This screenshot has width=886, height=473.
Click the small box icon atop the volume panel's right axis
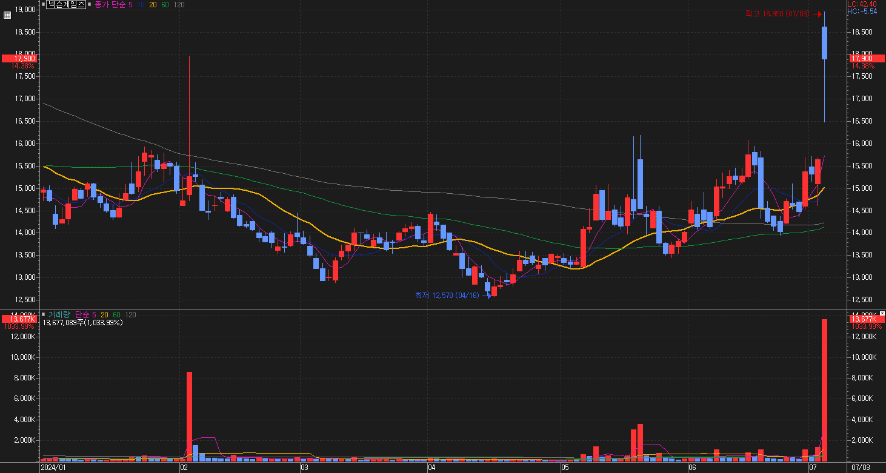pos(882,314)
